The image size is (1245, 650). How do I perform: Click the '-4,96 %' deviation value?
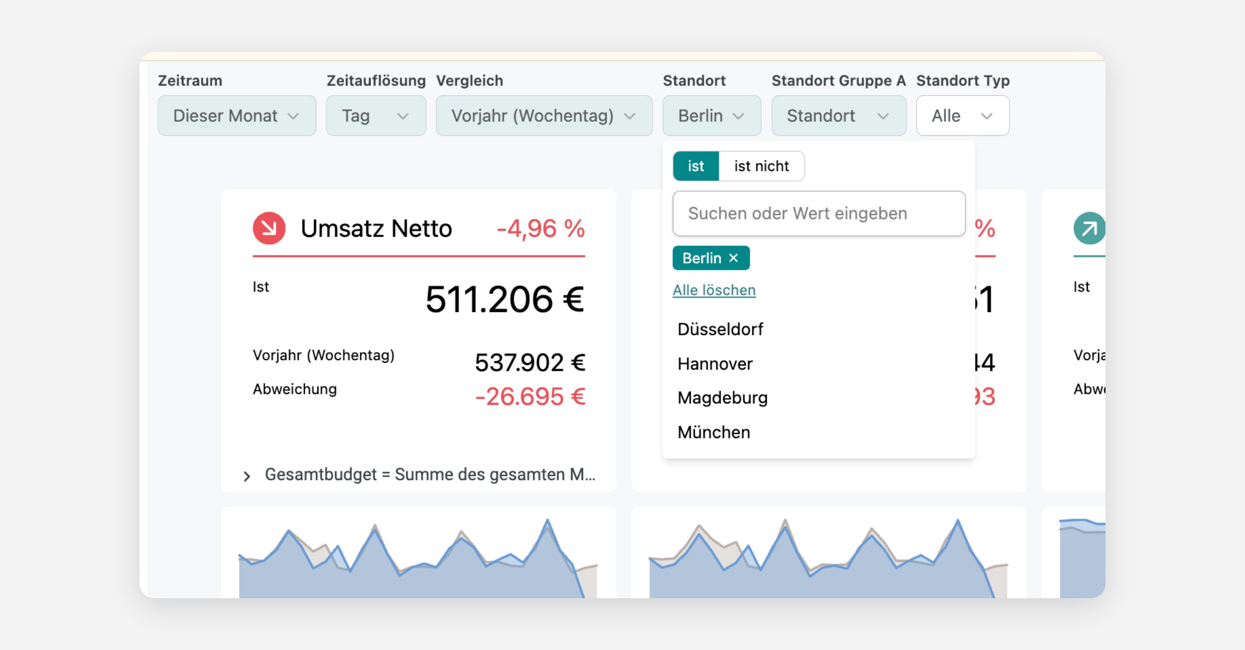coord(541,229)
